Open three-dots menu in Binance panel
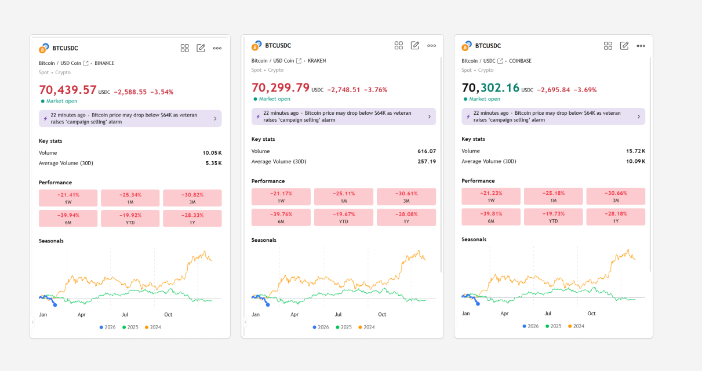The image size is (702, 371). click(x=217, y=48)
